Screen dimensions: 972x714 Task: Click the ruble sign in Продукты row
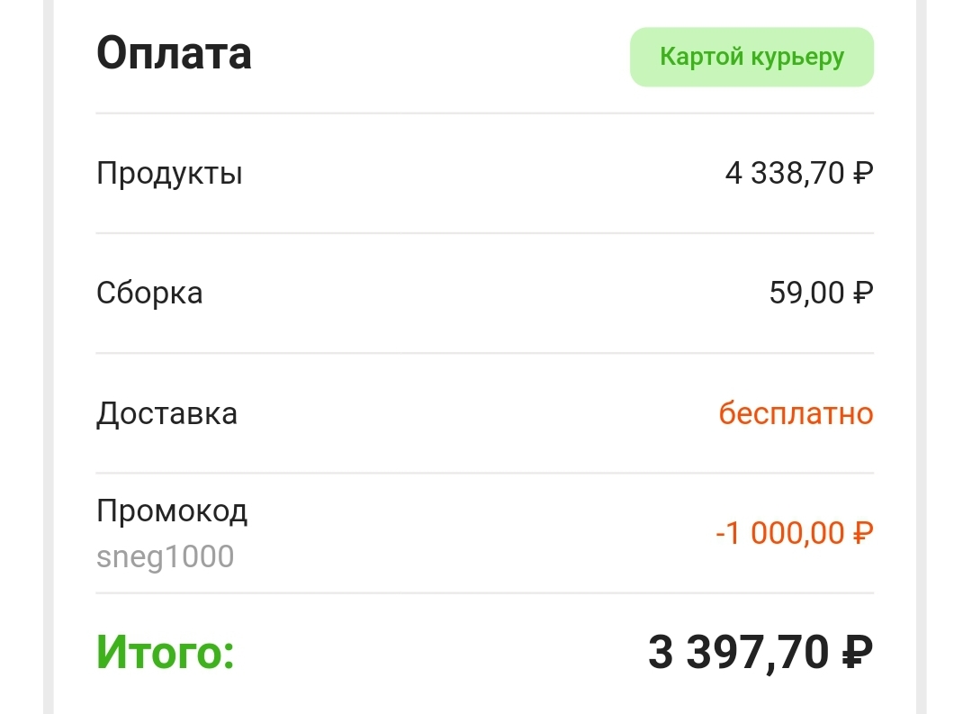point(863,173)
